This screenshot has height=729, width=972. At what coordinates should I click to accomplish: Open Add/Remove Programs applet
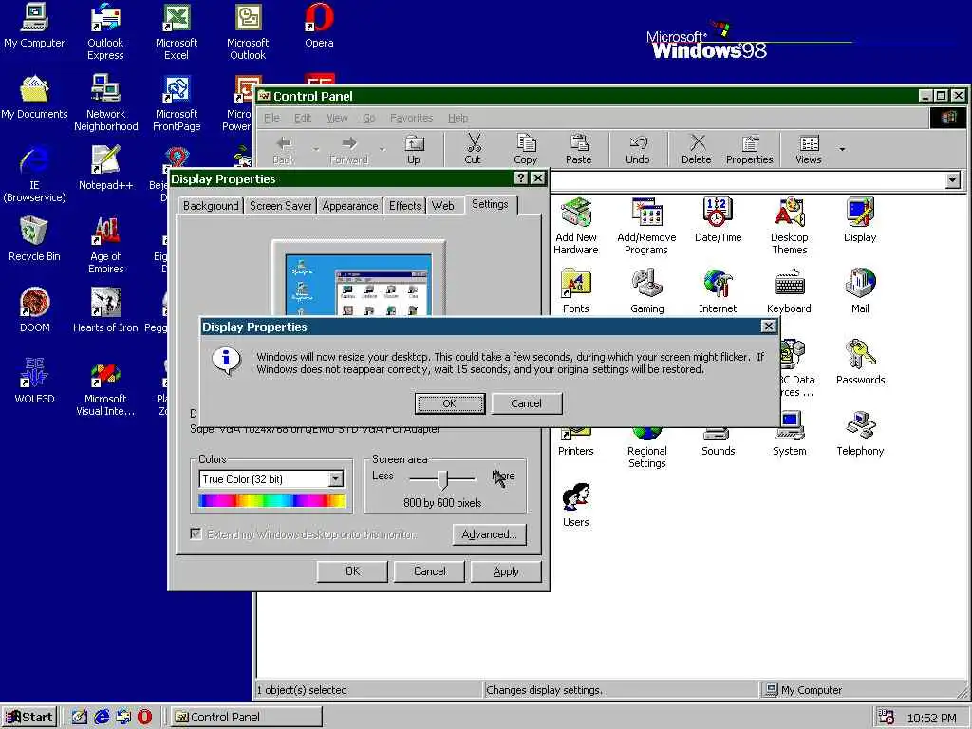coord(646,226)
